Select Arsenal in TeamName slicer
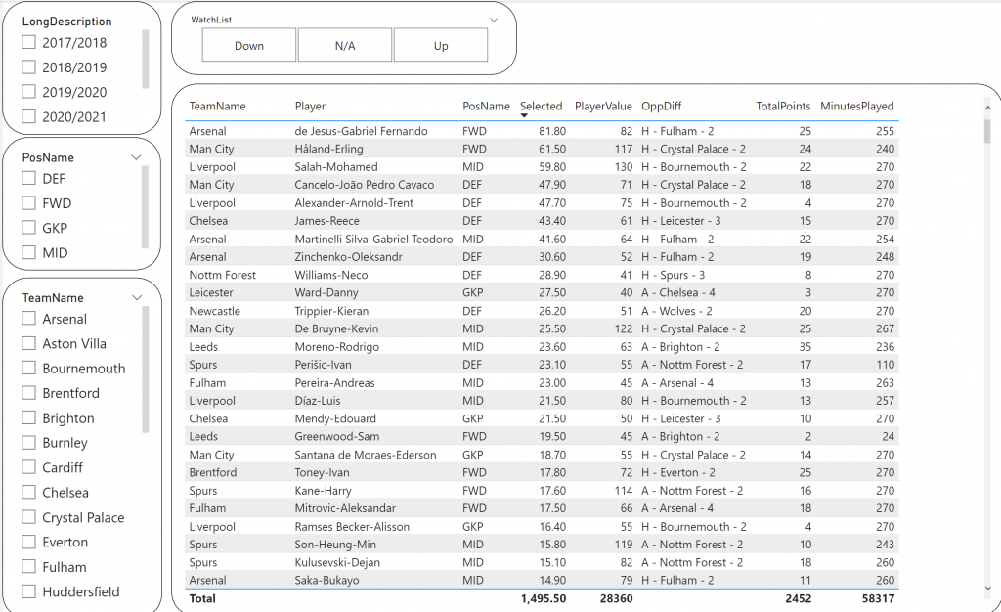This screenshot has height=612, width=1001. pyautogui.click(x=28, y=319)
